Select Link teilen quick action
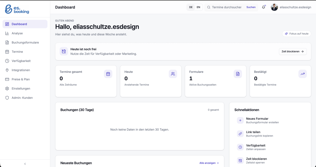 pos(270,134)
